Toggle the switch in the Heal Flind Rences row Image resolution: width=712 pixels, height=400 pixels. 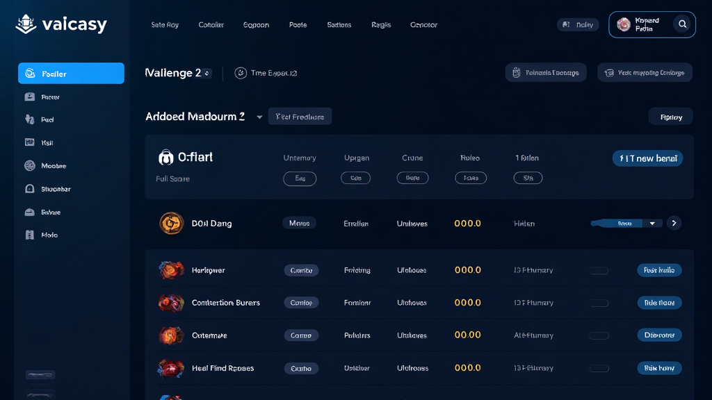(599, 368)
